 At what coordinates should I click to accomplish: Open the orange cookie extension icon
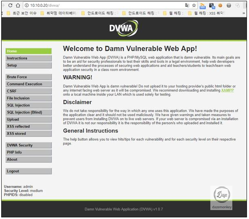(220, 6)
